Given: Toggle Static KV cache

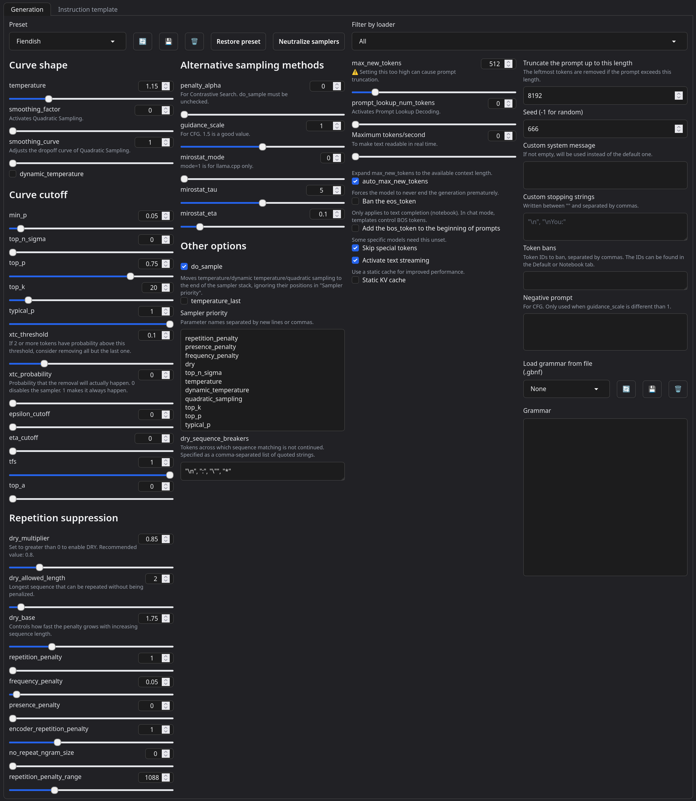Looking at the screenshot, I should click(355, 280).
